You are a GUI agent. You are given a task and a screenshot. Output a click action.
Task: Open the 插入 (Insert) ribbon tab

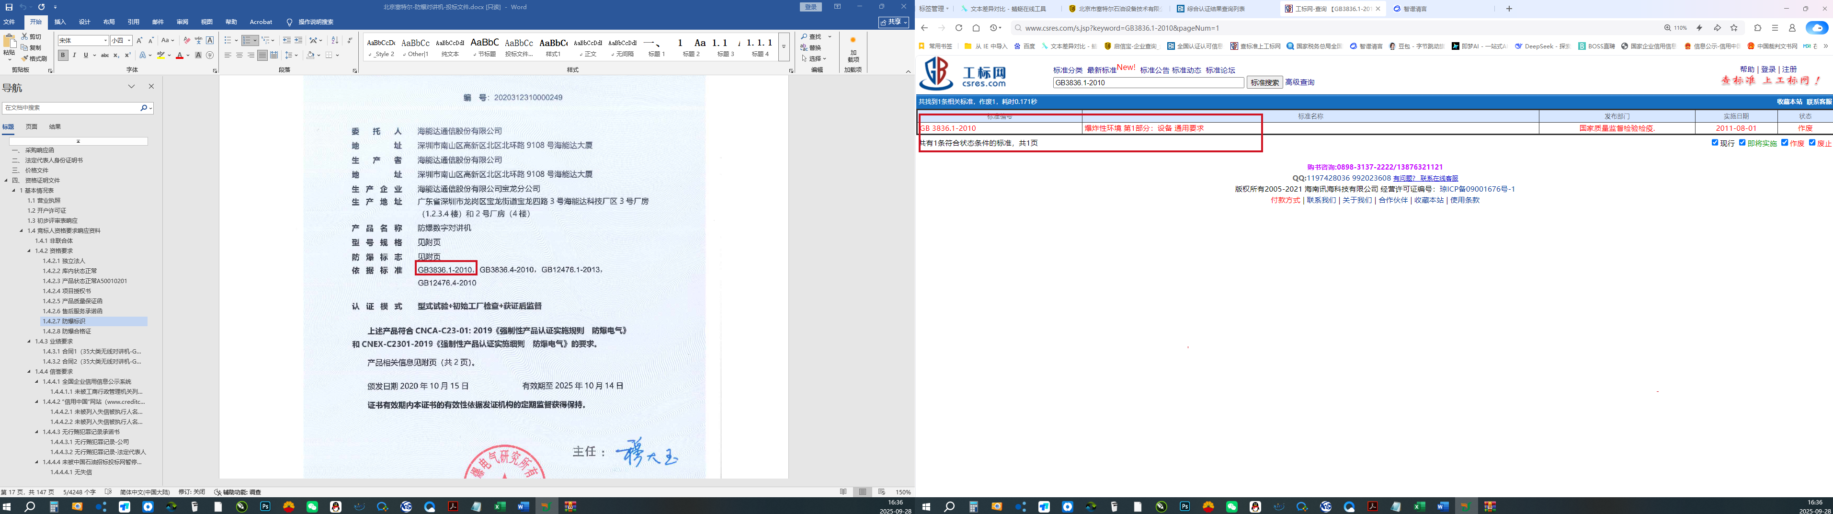(x=60, y=22)
